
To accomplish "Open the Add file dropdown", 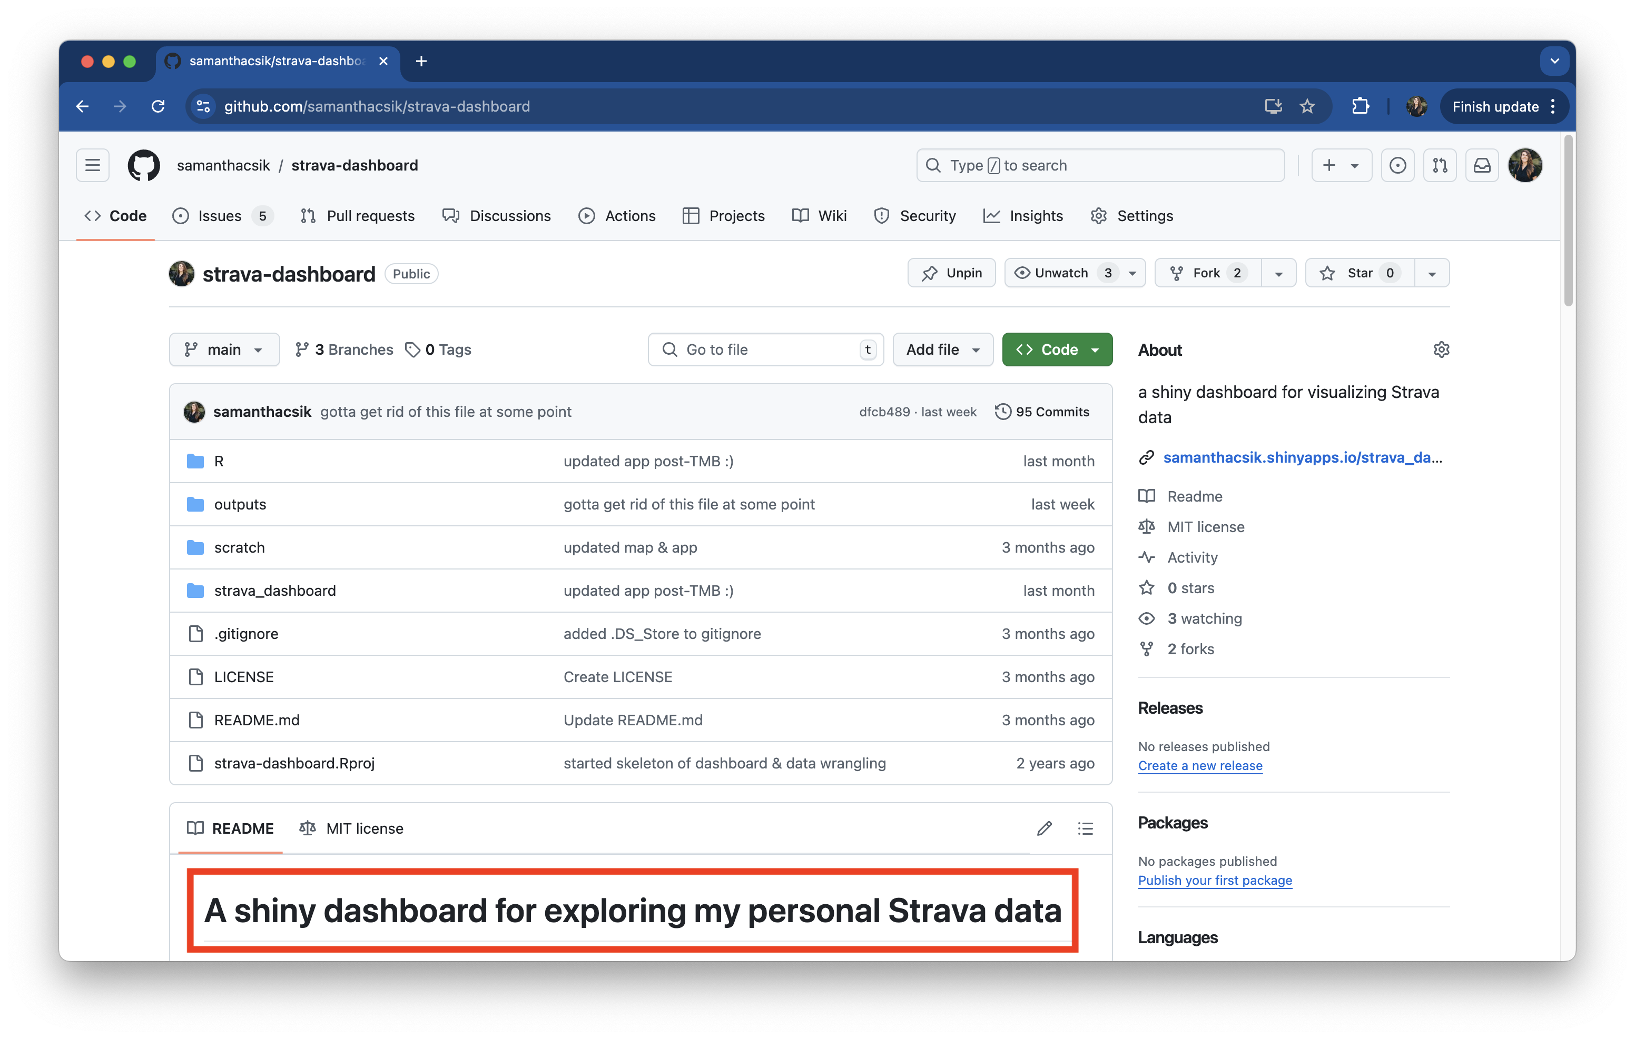I will 942,349.
